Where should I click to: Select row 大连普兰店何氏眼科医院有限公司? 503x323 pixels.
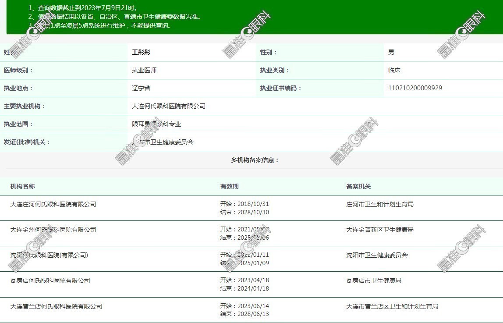(56, 306)
